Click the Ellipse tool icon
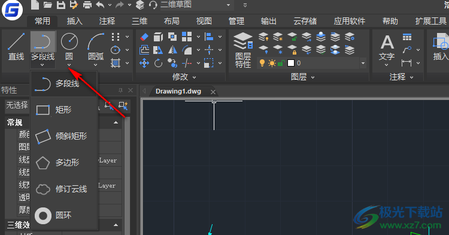Image resolution: width=449 pixels, height=235 pixels. (x=116, y=50)
